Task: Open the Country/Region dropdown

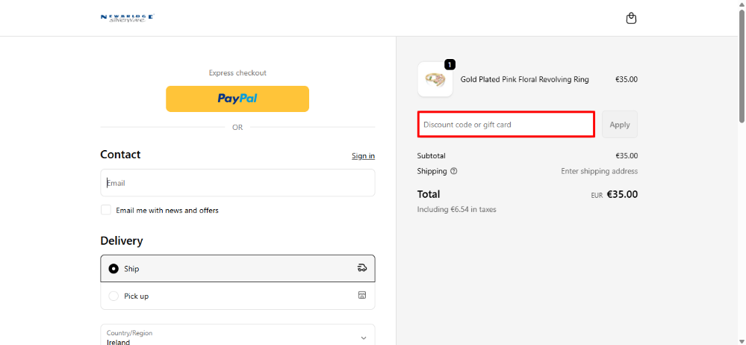Action: tap(237, 337)
